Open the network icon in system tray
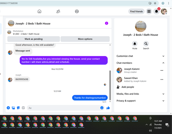Image resolution: width=172 pixels, height=134 pixels. pos(151,124)
